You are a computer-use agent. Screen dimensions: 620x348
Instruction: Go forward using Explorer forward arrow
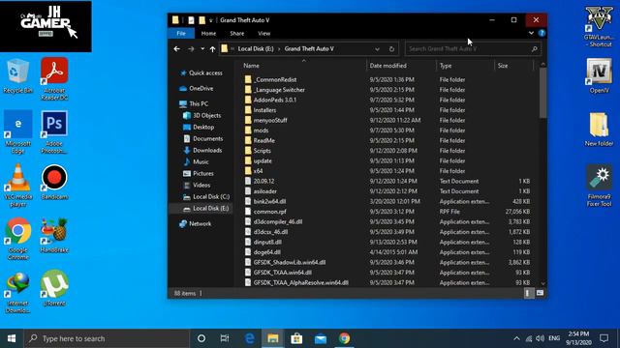(191, 49)
